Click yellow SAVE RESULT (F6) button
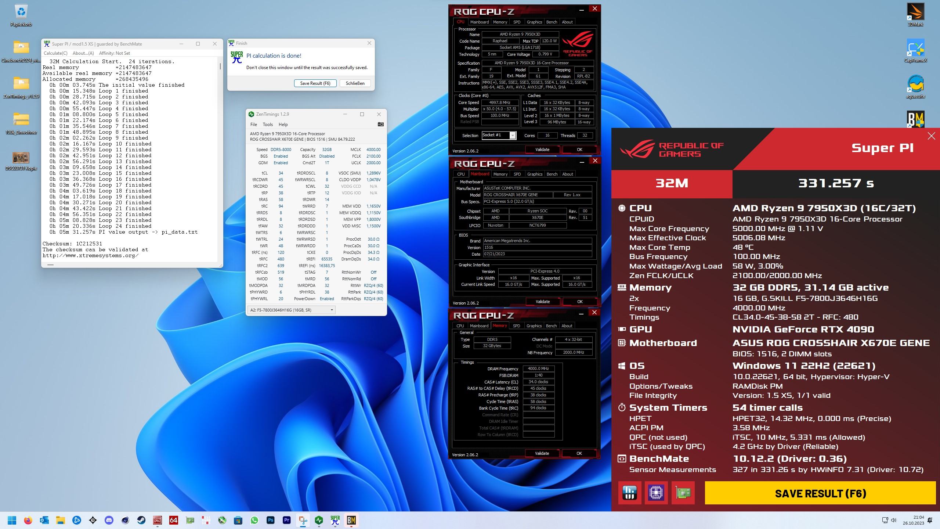 click(820, 493)
